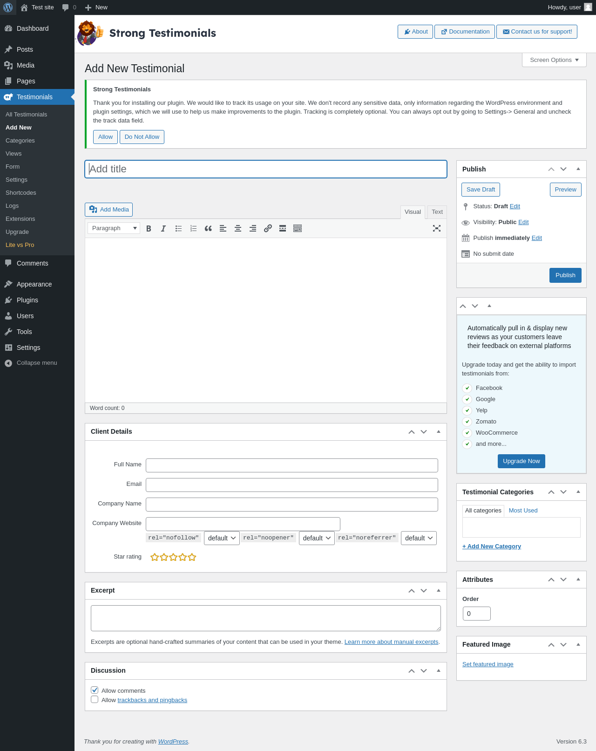
Task: Collapse the Client Details panel
Action: (x=439, y=432)
